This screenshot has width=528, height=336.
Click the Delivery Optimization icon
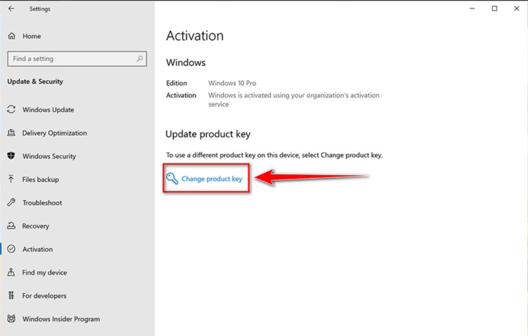(x=11, y=133)
